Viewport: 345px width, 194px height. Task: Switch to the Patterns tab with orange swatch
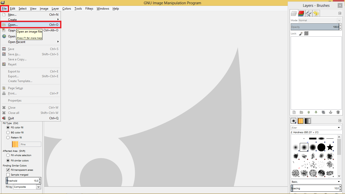click(x=301, y=121)
